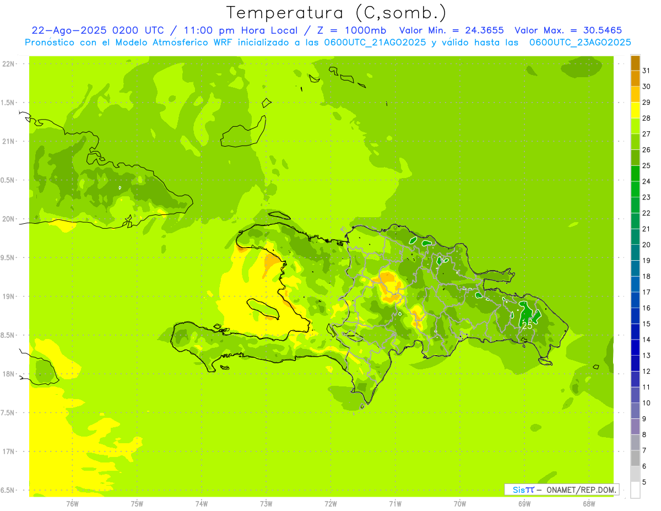
Task: Click the "21N" latitude label
Action: click(x=8, y=141)
